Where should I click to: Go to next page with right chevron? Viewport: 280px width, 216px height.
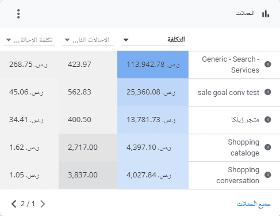(43, 204)
